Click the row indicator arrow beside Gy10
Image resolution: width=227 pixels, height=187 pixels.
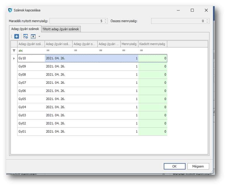pos(14,58)
